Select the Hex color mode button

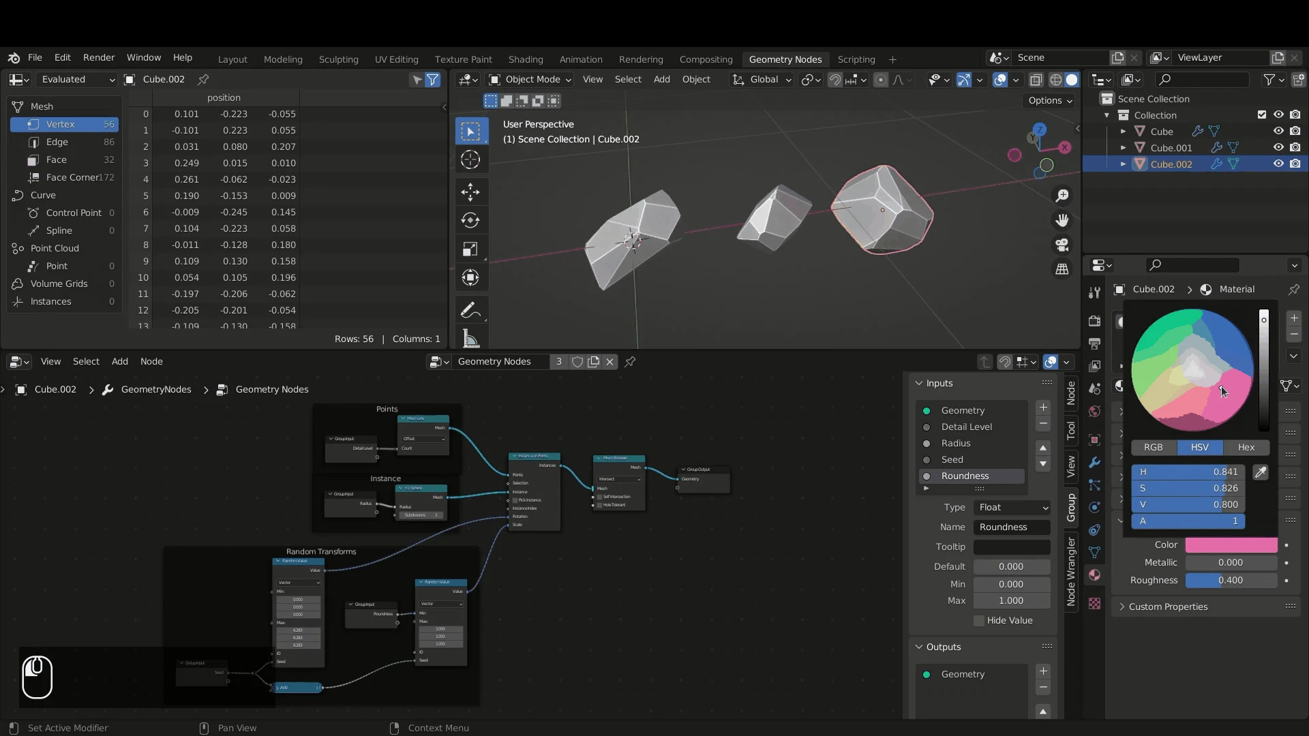1246,448
